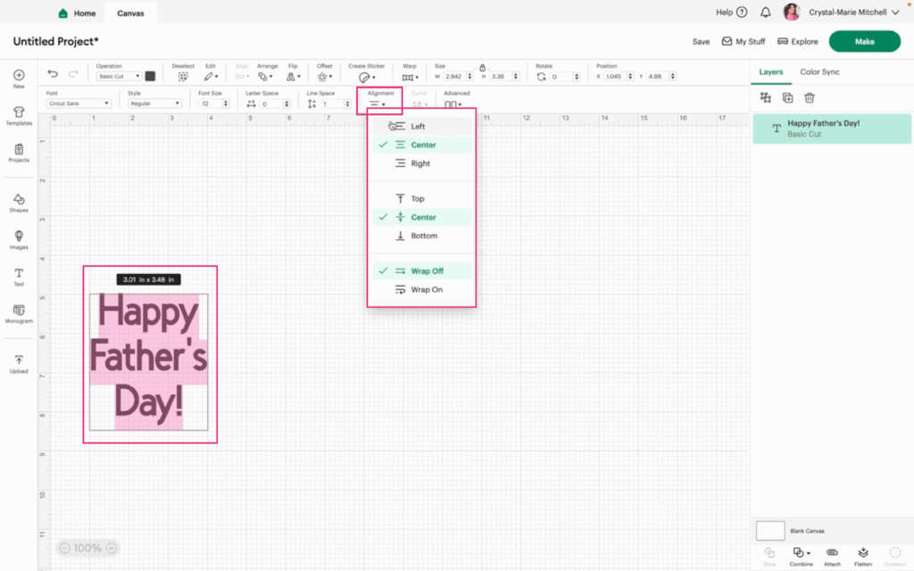Open notifications bell icon

pos(766,12)
